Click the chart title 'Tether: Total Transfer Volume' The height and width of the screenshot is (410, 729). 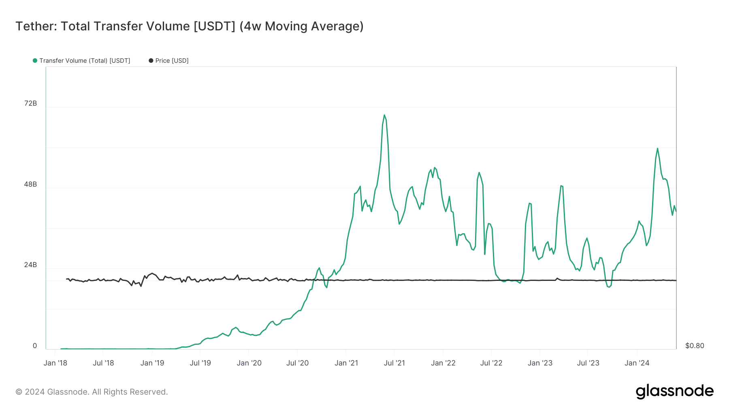point(189,26)
